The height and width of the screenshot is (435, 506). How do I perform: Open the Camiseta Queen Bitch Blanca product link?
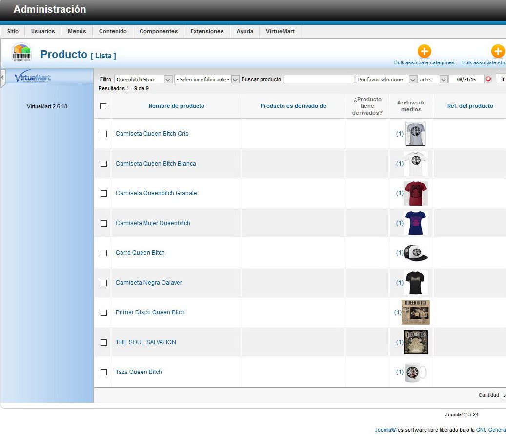click(156, 164)
